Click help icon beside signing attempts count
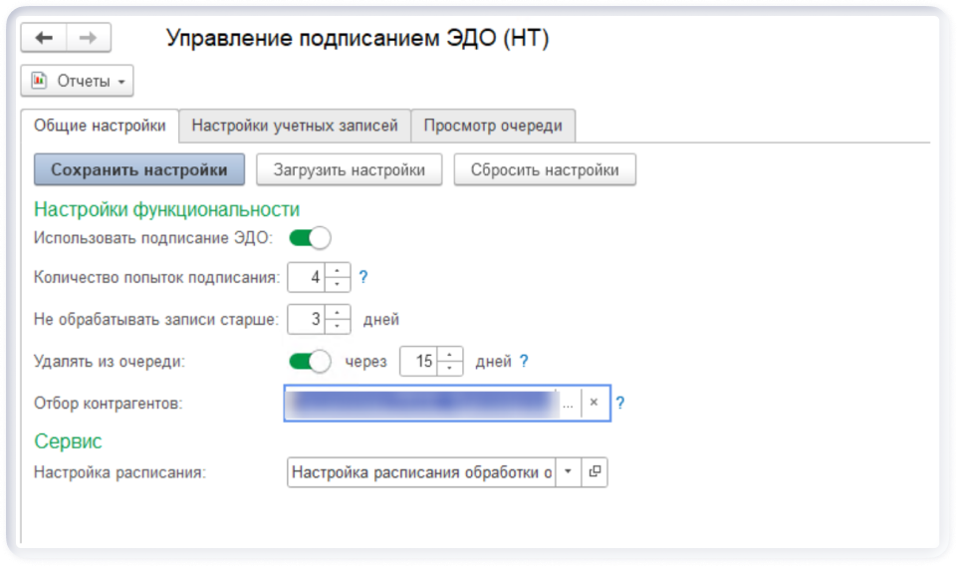The image size is (958, 566). [363, 277]
